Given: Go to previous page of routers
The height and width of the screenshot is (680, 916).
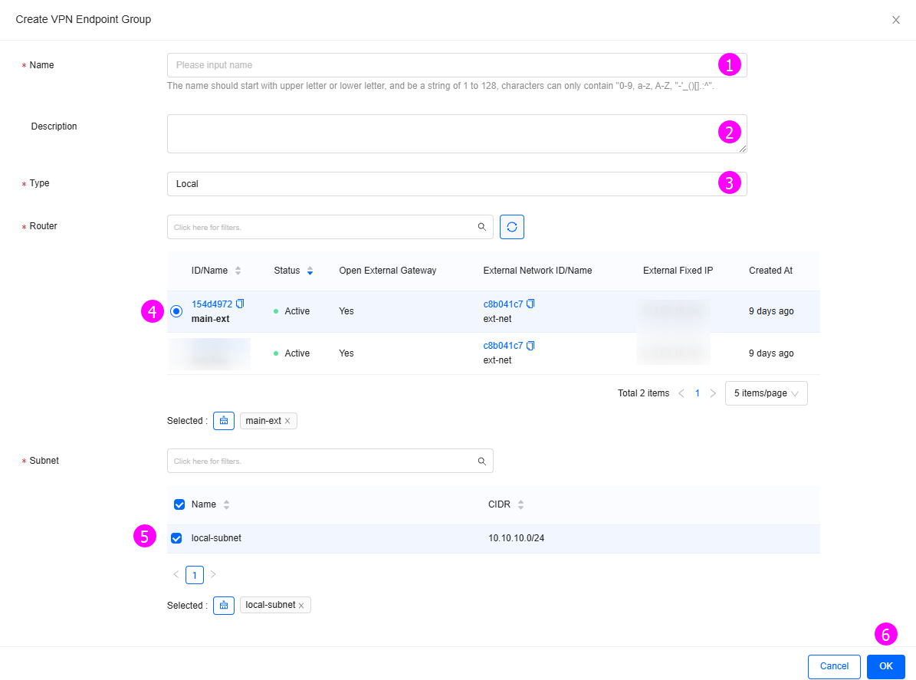Looking at the screenshot, I should (x=681, y=393).
